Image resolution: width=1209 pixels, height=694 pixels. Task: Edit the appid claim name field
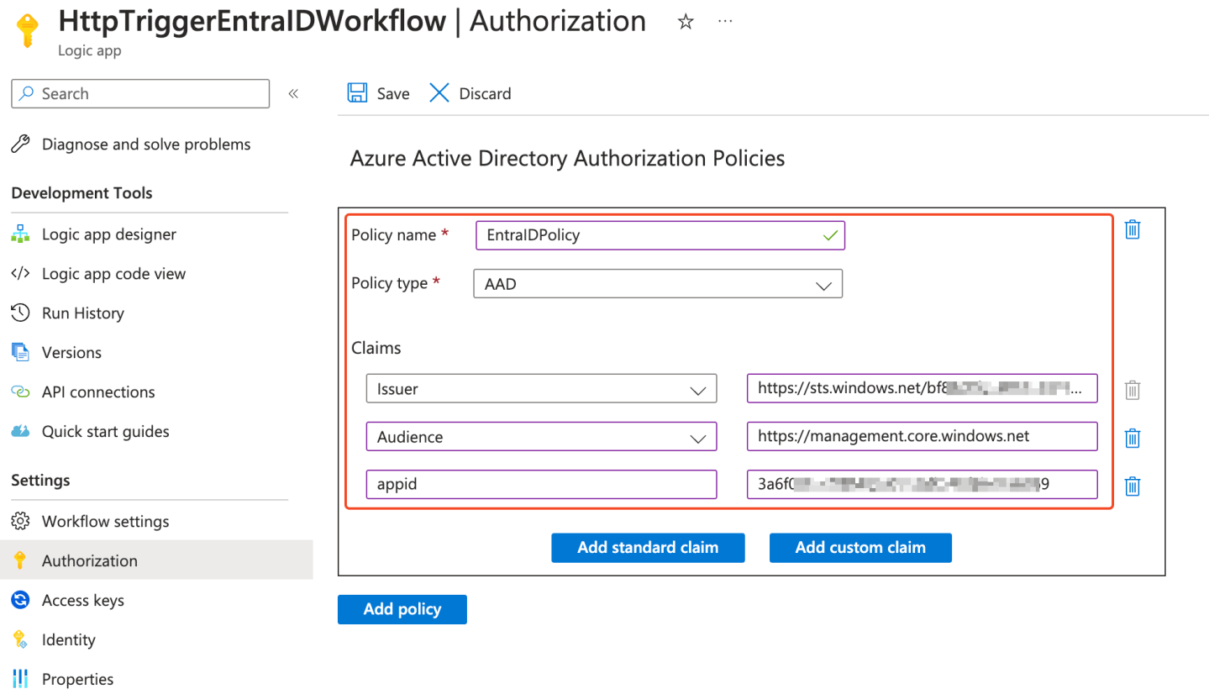(541, 485)
